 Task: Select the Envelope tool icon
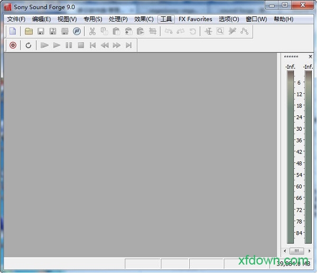[245, 31]
